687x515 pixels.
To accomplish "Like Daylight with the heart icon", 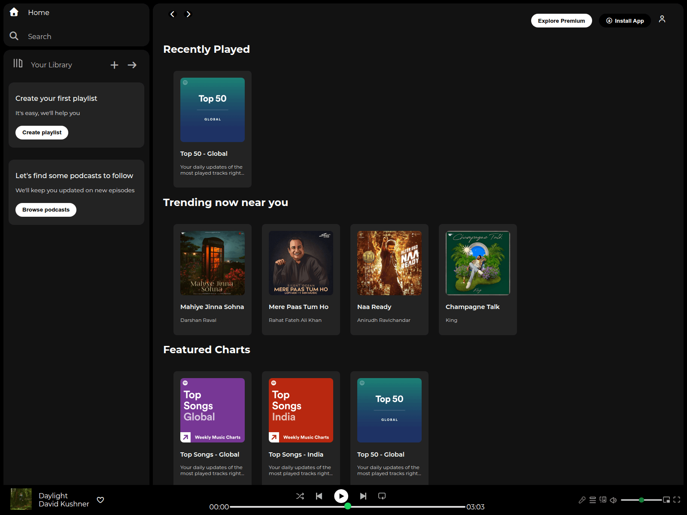I will pos(100,500).
